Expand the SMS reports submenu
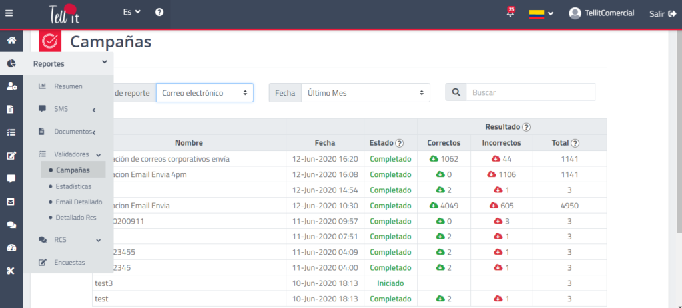 point(94,109)
